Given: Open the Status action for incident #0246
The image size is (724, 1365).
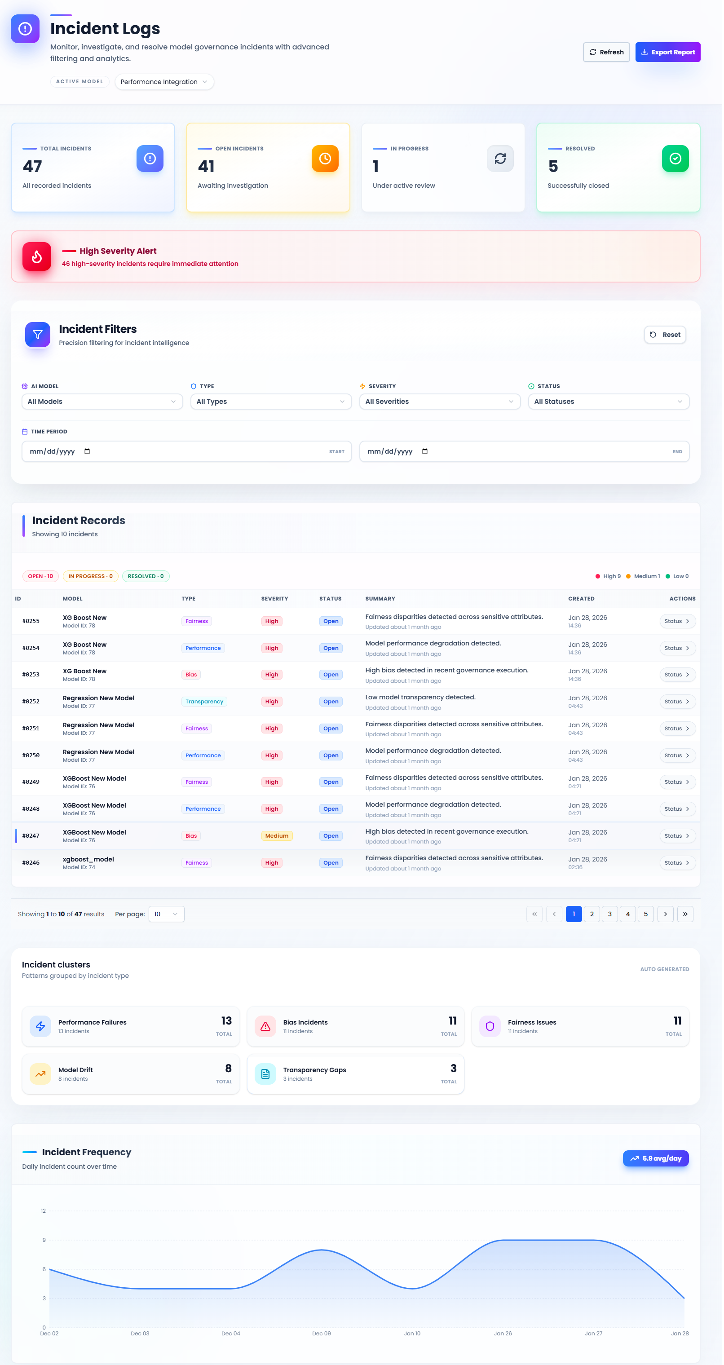Looking at the screenshot, I should pos(678,863).
